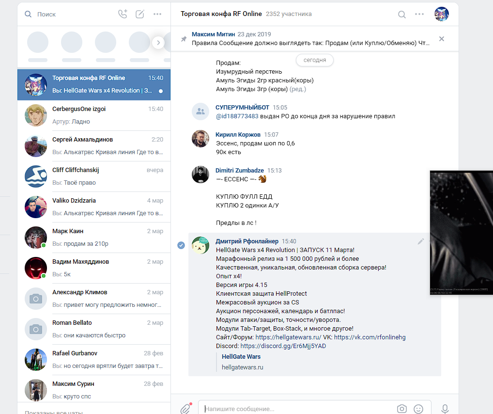Follow the https://vk.com/rfonlinehg link
The image size is (493, 414).
(x=370, y=337)
